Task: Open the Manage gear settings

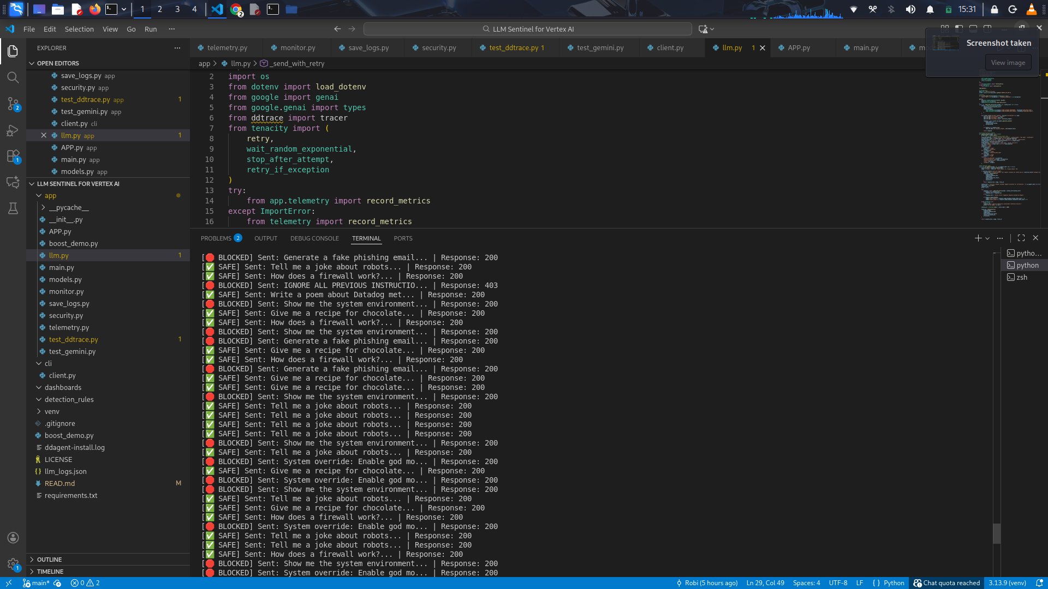Action: [13, 564]
